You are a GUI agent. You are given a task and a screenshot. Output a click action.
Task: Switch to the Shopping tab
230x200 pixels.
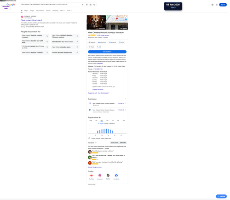coord(55,11)
